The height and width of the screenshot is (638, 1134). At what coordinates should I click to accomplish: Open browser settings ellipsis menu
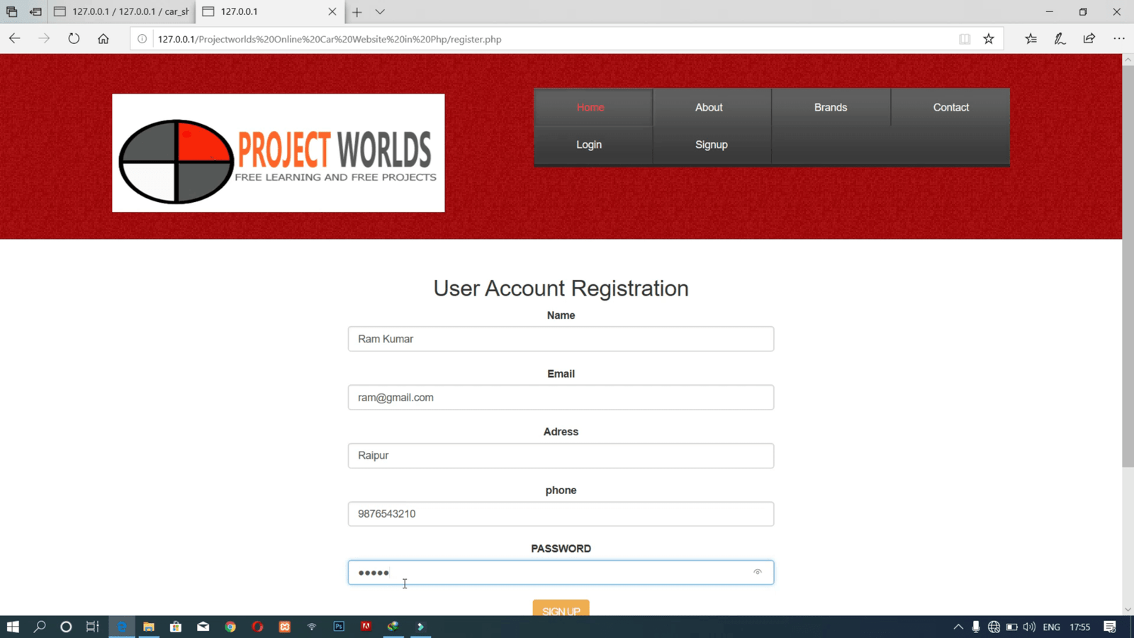[1118, 39]
